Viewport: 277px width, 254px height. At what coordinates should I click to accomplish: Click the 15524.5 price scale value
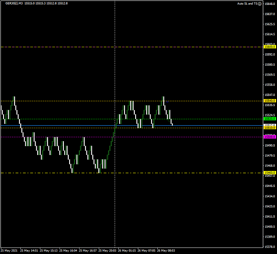270,115
